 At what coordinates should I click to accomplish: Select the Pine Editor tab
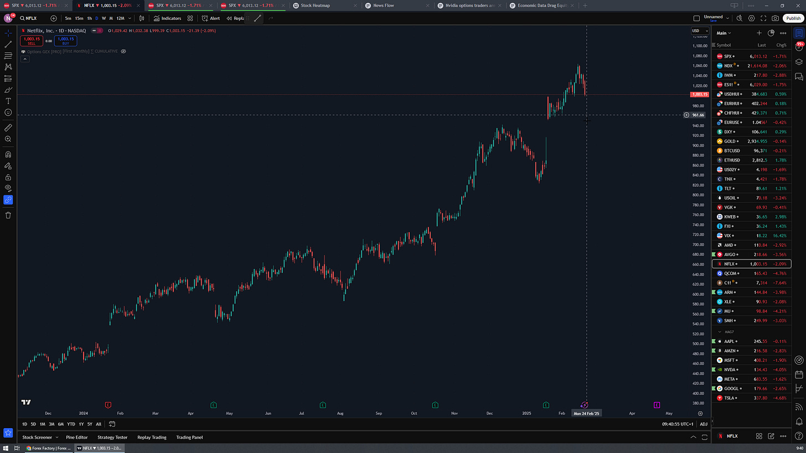pyautogui.click(x=77, y=438)
